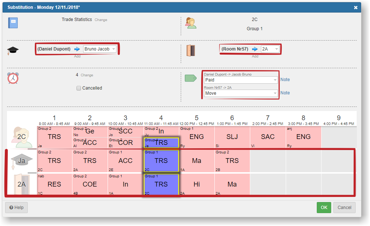Click the alarm clock period icon
The image size is (370, 226).
click(13, 78)
